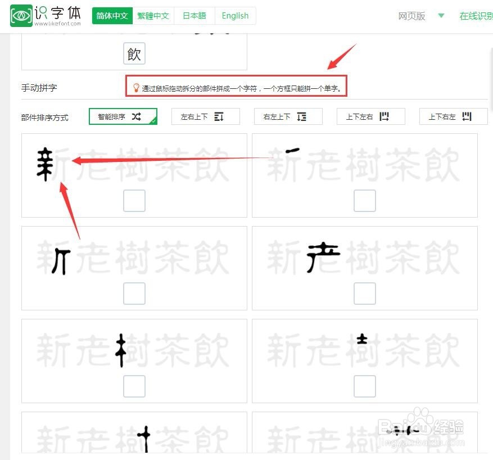Open the 识字体 likefont logo homepage
This screenshot has width=493, height=460.
(x=46, y=16)
